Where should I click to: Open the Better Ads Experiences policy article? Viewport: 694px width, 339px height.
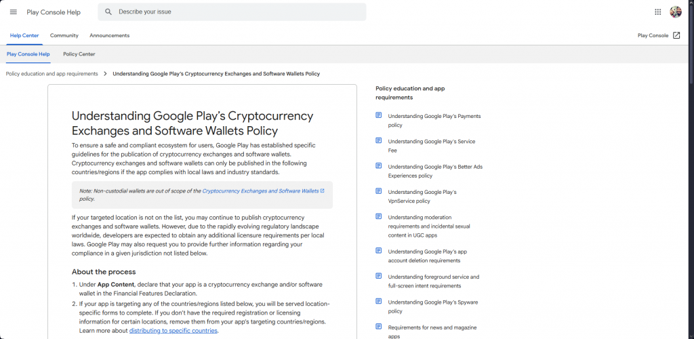[x=435, y=171]
